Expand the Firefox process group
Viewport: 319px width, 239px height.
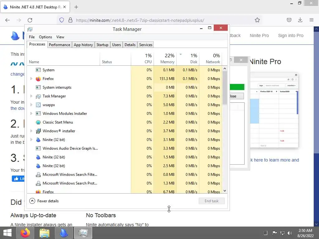tap(31, 79)
